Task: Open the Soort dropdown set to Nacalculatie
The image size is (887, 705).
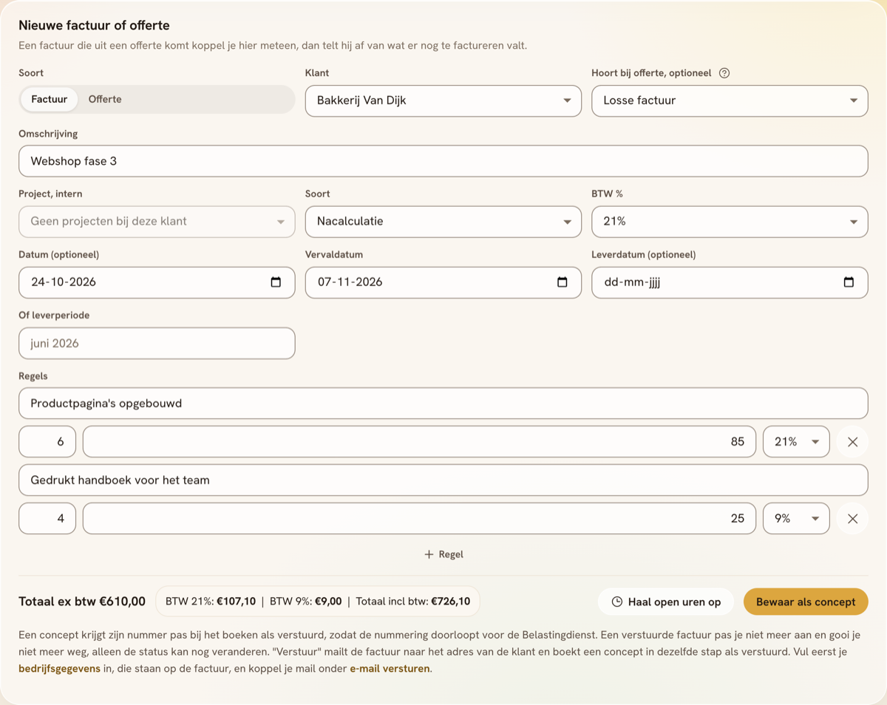Action: 443,222
